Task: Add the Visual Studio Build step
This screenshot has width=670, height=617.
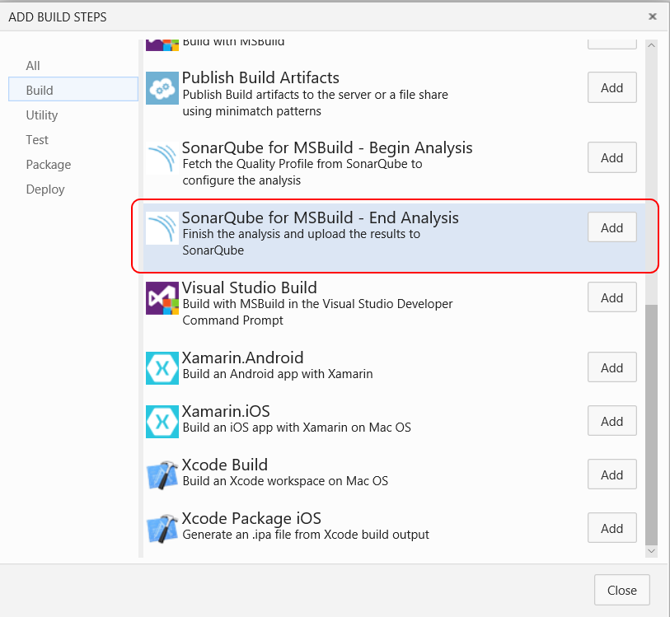Action: [611, 297]
